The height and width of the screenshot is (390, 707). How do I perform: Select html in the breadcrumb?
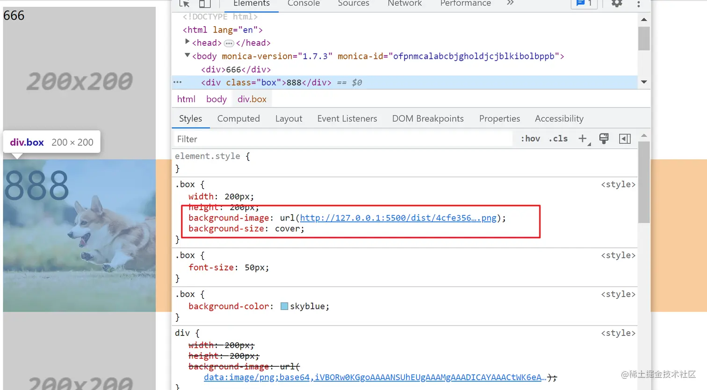(186, 99)
